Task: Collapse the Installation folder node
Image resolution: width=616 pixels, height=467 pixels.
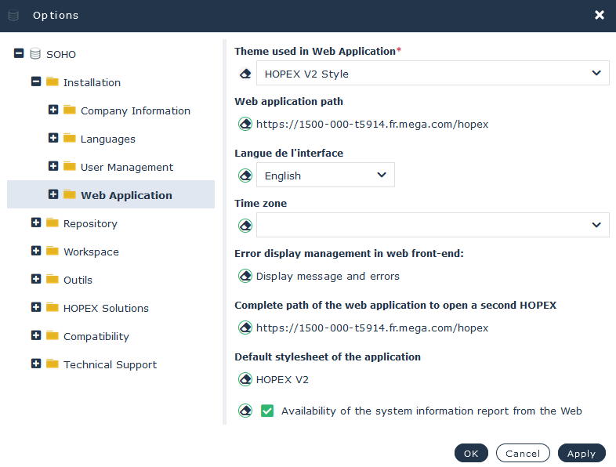Action: pos(36,82)
